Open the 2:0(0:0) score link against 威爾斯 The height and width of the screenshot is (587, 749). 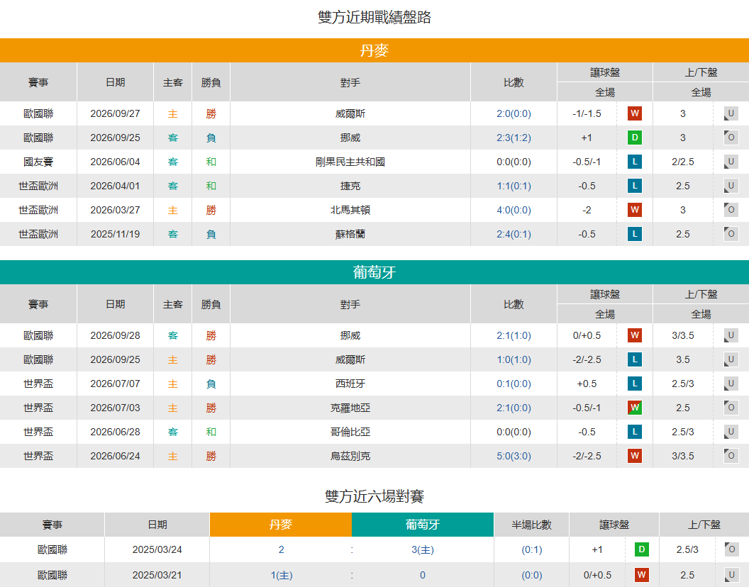[514, 113]
